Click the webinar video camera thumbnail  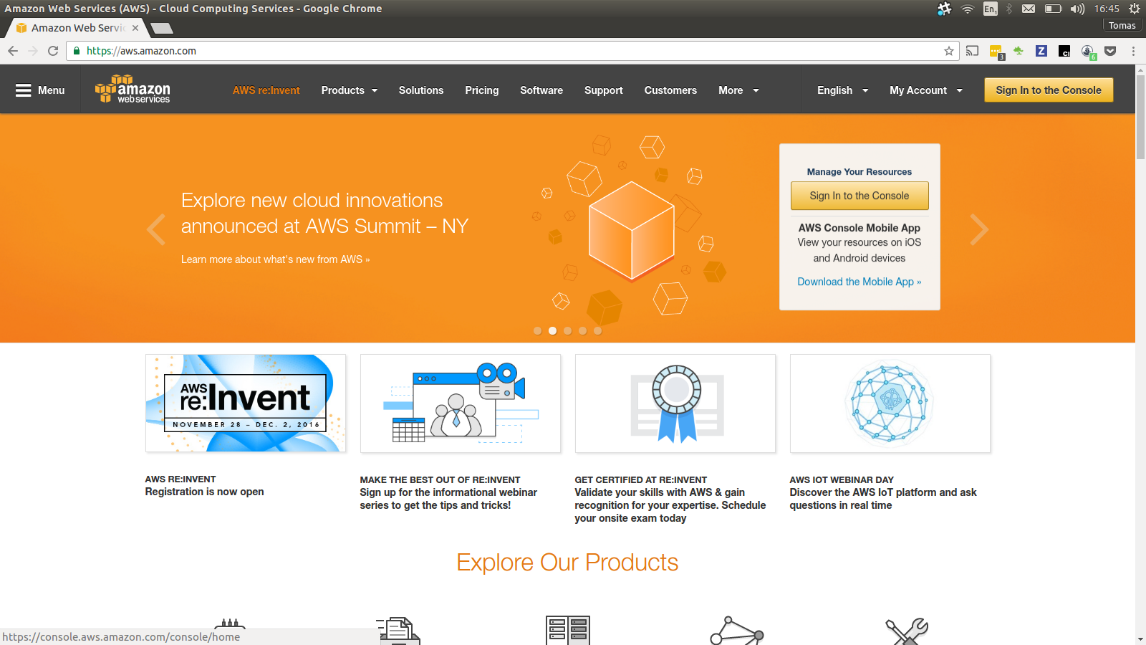click(461, 403)
